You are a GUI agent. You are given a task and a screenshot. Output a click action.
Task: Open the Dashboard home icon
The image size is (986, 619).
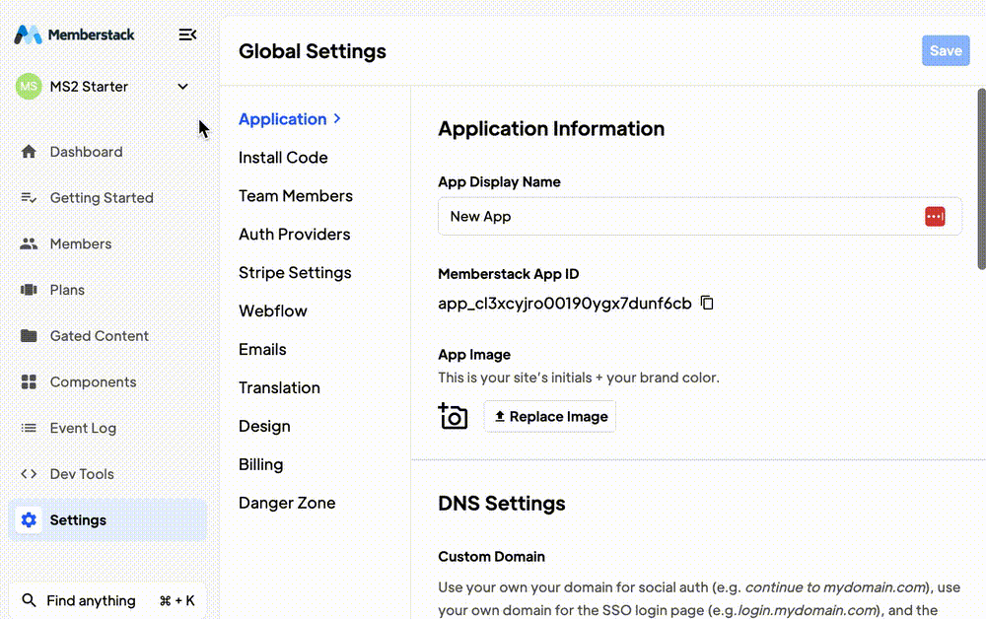(x=29, y=152)
